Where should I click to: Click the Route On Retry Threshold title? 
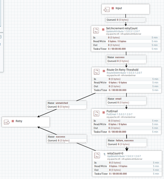click(122, 70)
